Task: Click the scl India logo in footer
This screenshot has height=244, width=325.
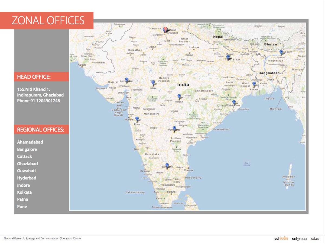Action: pos(281,239)
